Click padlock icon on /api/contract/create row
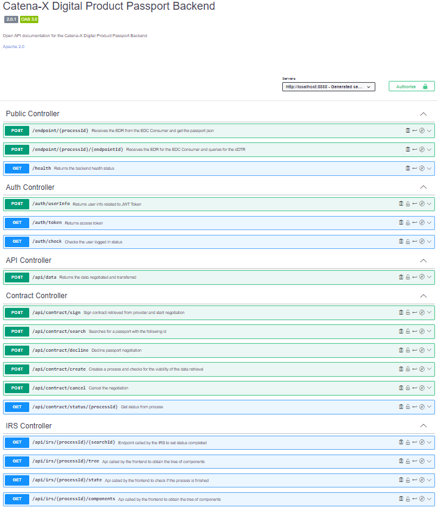The width and height of the screenshot is (438, 513). (x=408, y=369)
